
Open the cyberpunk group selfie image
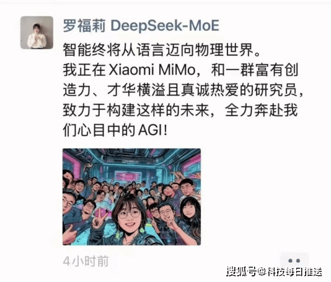point(131,197)
